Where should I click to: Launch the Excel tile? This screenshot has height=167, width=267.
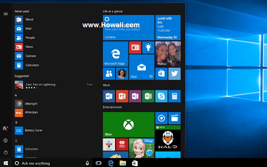click(x=149, y=96)
